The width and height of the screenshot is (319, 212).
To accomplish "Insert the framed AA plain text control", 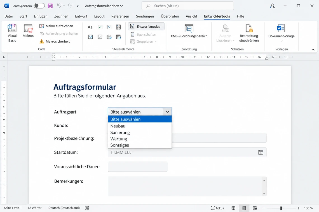I will click(90, 37).
